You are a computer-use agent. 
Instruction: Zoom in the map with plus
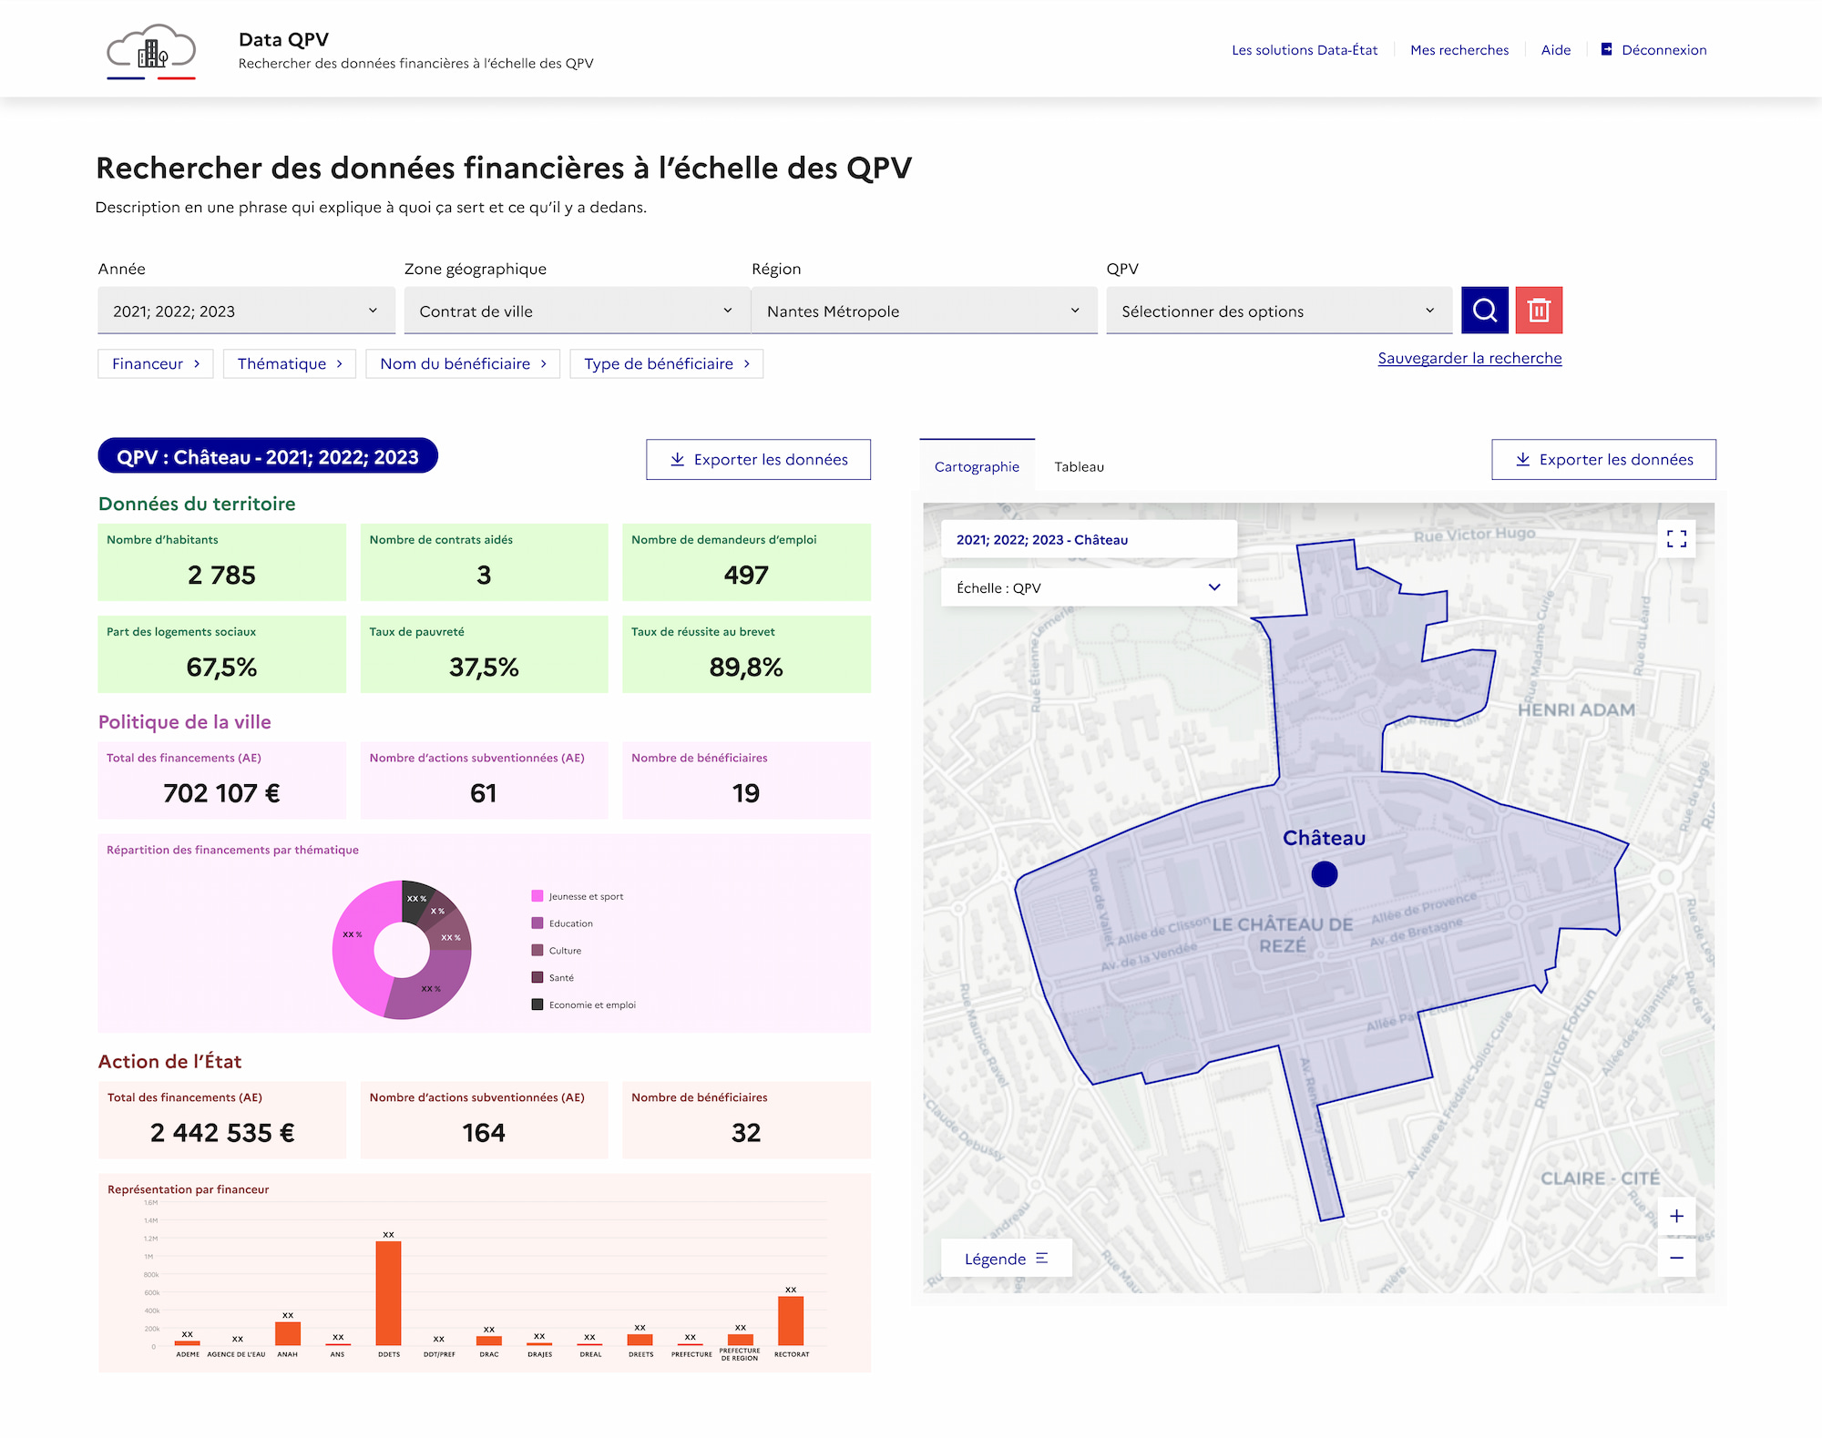pos(1676,1216)
